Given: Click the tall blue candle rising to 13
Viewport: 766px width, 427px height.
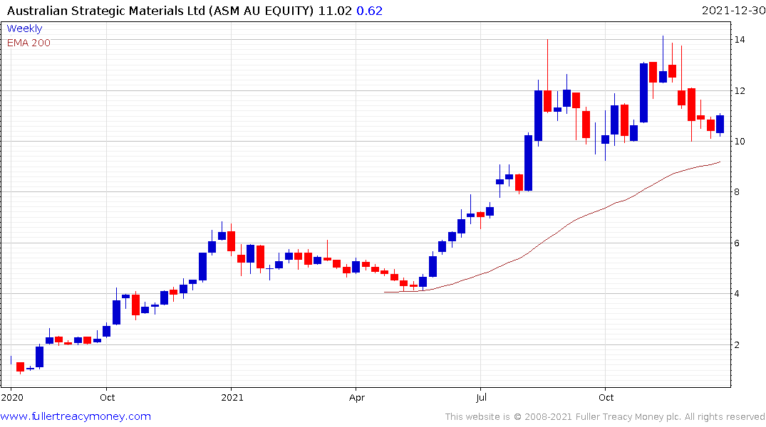Looking at the screenshot, I should (x=644, y=93).
